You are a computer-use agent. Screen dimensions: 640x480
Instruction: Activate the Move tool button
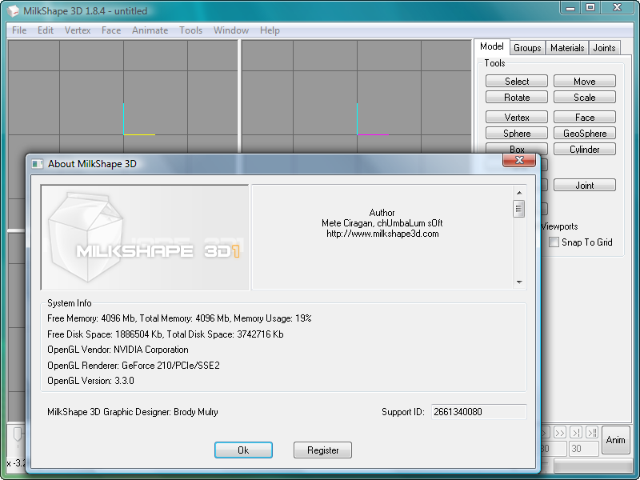(585, 81)
